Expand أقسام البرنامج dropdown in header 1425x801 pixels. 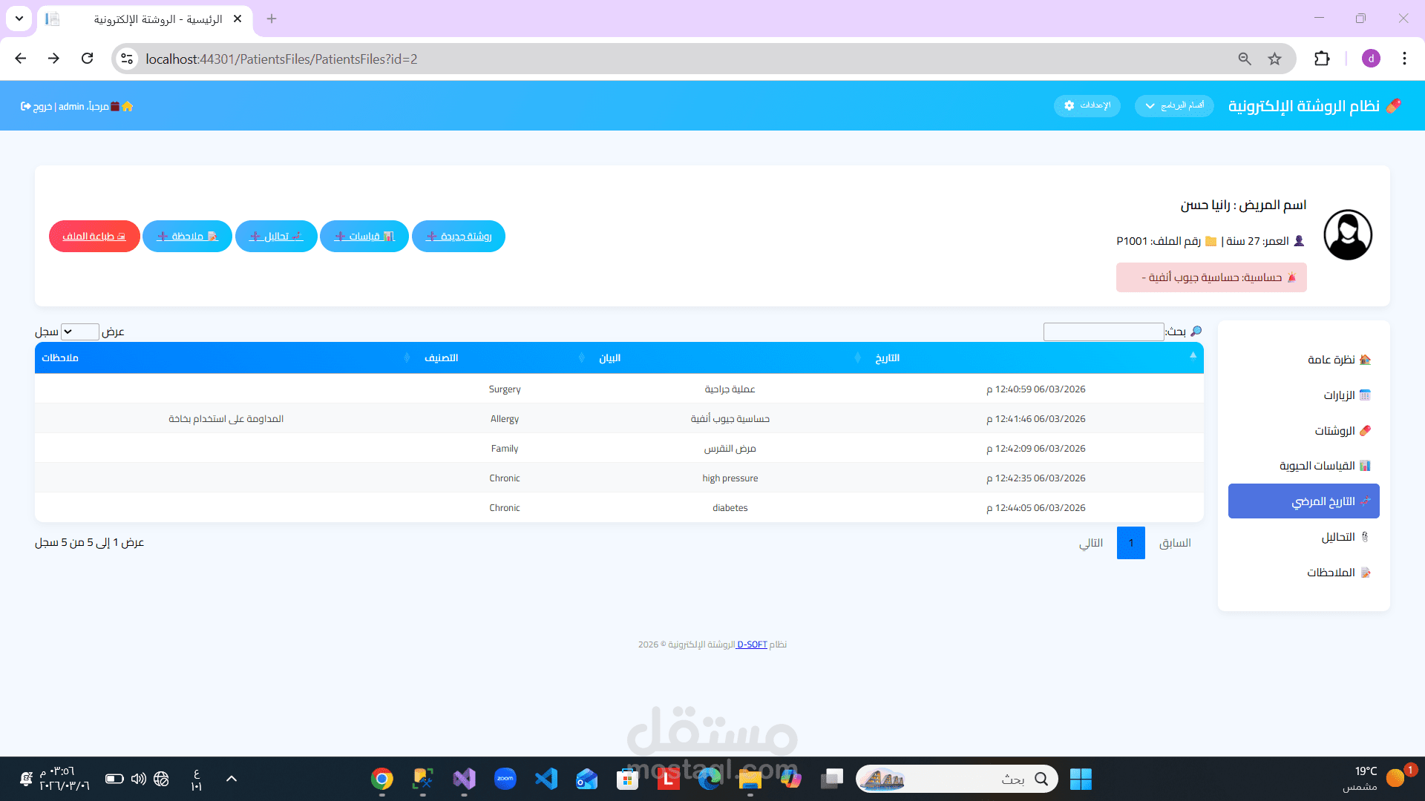click(x=1174, y=105)
